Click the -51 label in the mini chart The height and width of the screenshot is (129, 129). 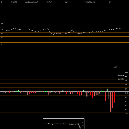point(83,122)
